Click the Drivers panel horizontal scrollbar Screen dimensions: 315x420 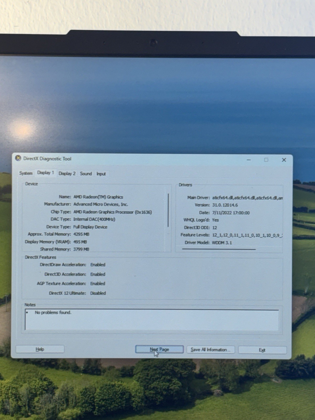coord(219,249)
